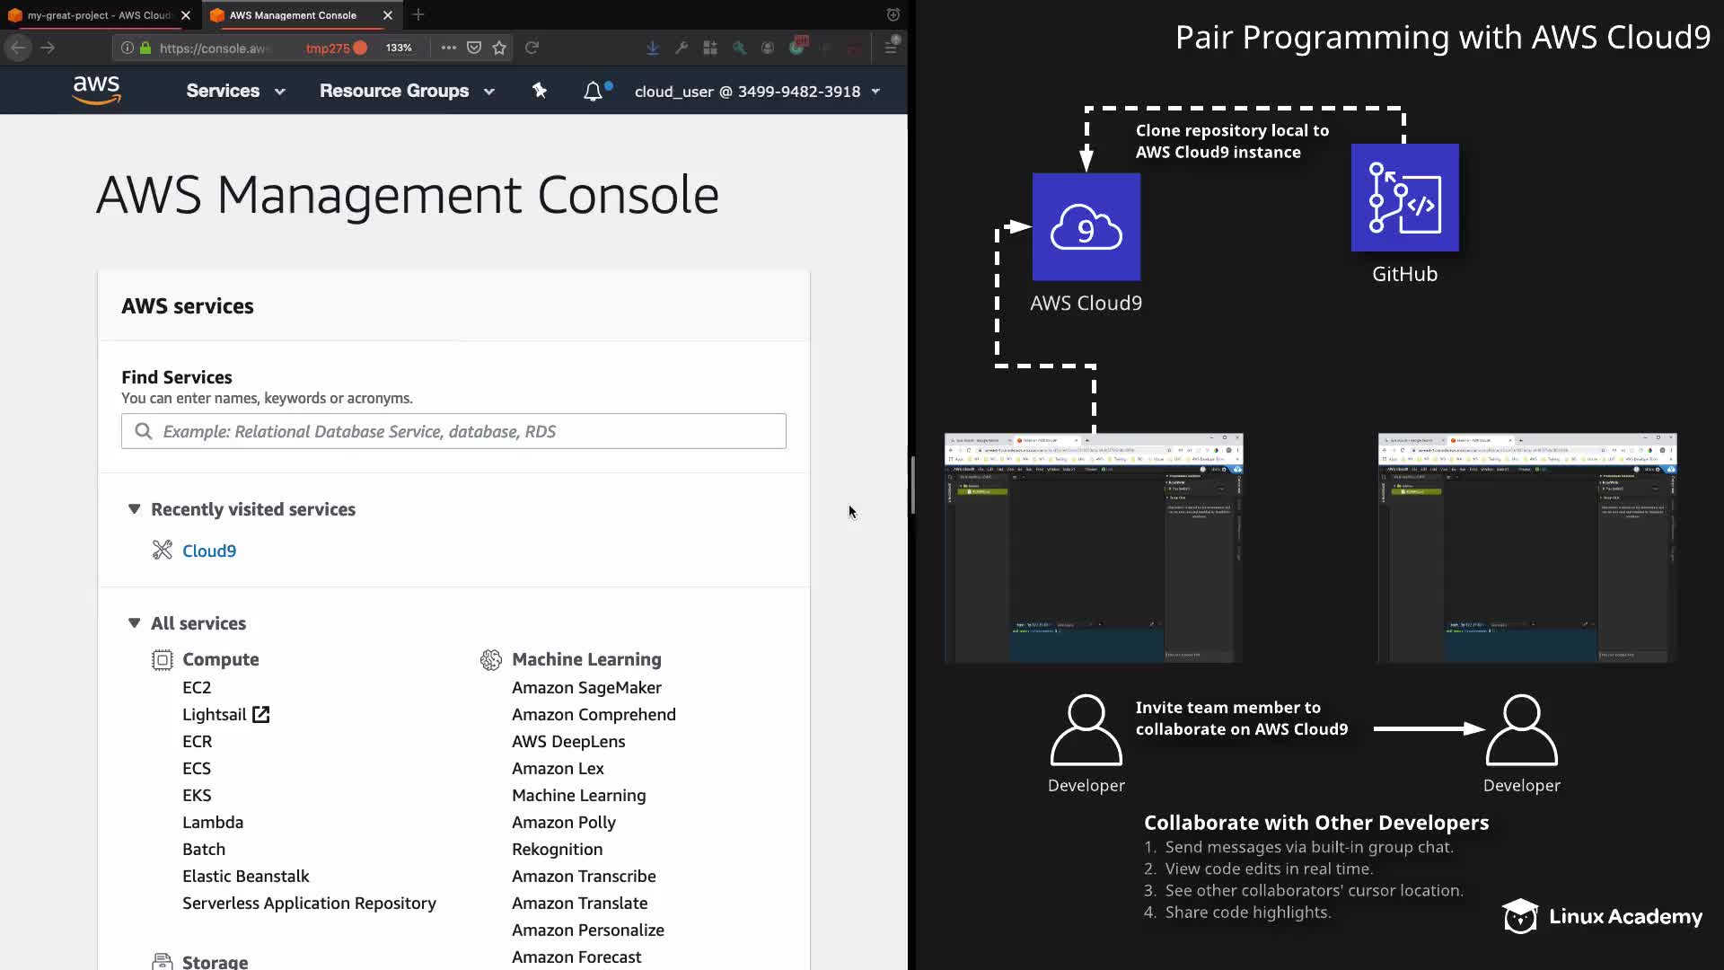Collapse the Recently visited services section
Viewport: 1724px width, 970px height.
(134, 509)
